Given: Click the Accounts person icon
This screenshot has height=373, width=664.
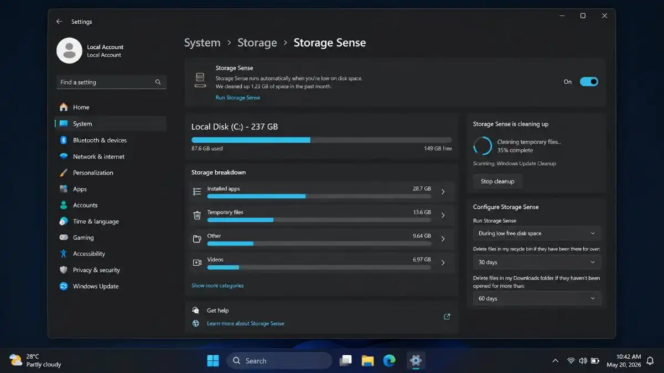Looking at the screenshot, I should 64,205.
